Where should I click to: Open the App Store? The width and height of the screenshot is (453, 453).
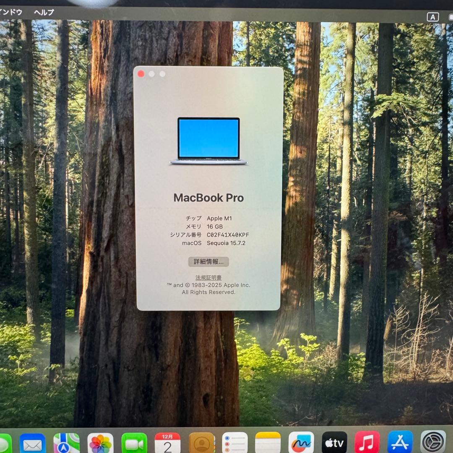pyautogui.click(x=400, y=443)
